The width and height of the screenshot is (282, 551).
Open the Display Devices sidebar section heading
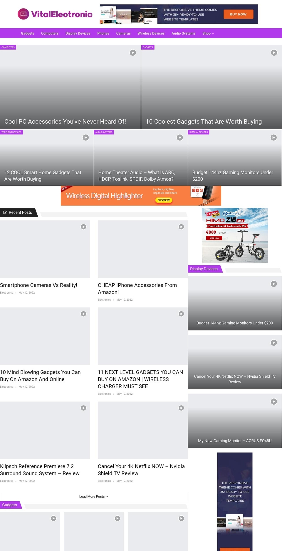[204, 269]
